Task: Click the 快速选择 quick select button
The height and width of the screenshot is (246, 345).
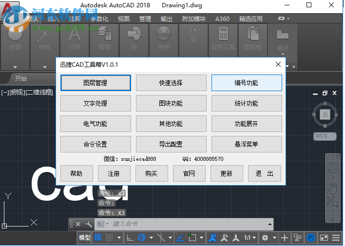Action: 171,83
